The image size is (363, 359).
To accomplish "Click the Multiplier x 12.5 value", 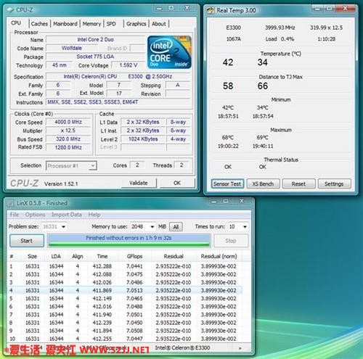I will 68,131.
